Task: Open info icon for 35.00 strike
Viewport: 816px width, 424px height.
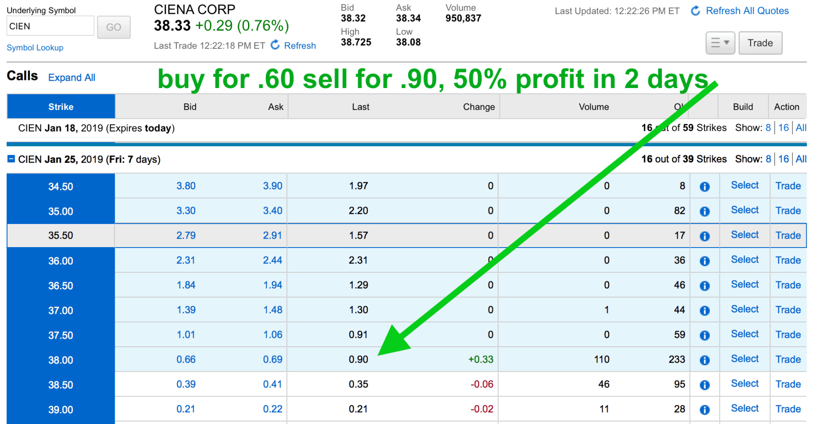Action: [x=704, y=212]
